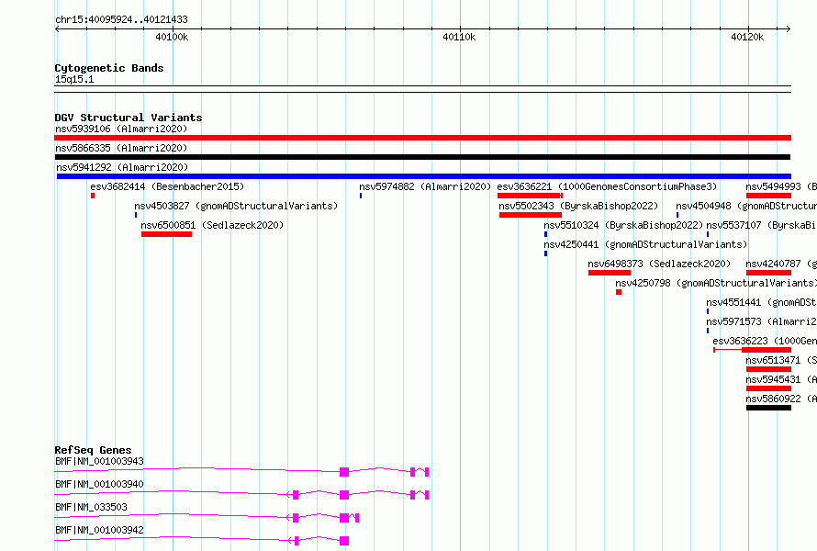Open the nsv4250441 (gnomADStructuralVariants) label
The image size is (817, 551).
pyautogui.click(x=645, y=244)
